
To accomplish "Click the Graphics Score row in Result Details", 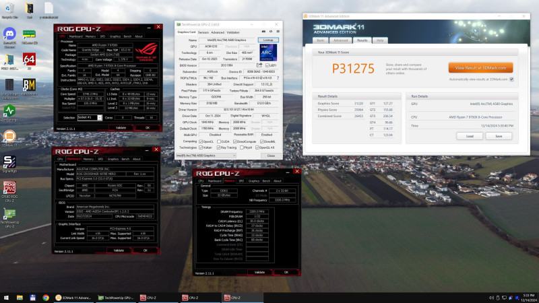I will coord(340,104).
